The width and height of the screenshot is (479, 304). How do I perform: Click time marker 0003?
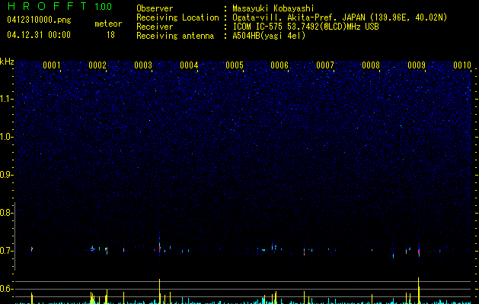pyautogui.click(x=143, y=65)
